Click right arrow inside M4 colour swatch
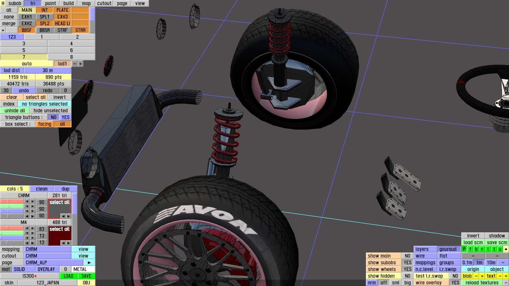 [x=68, y=243]
